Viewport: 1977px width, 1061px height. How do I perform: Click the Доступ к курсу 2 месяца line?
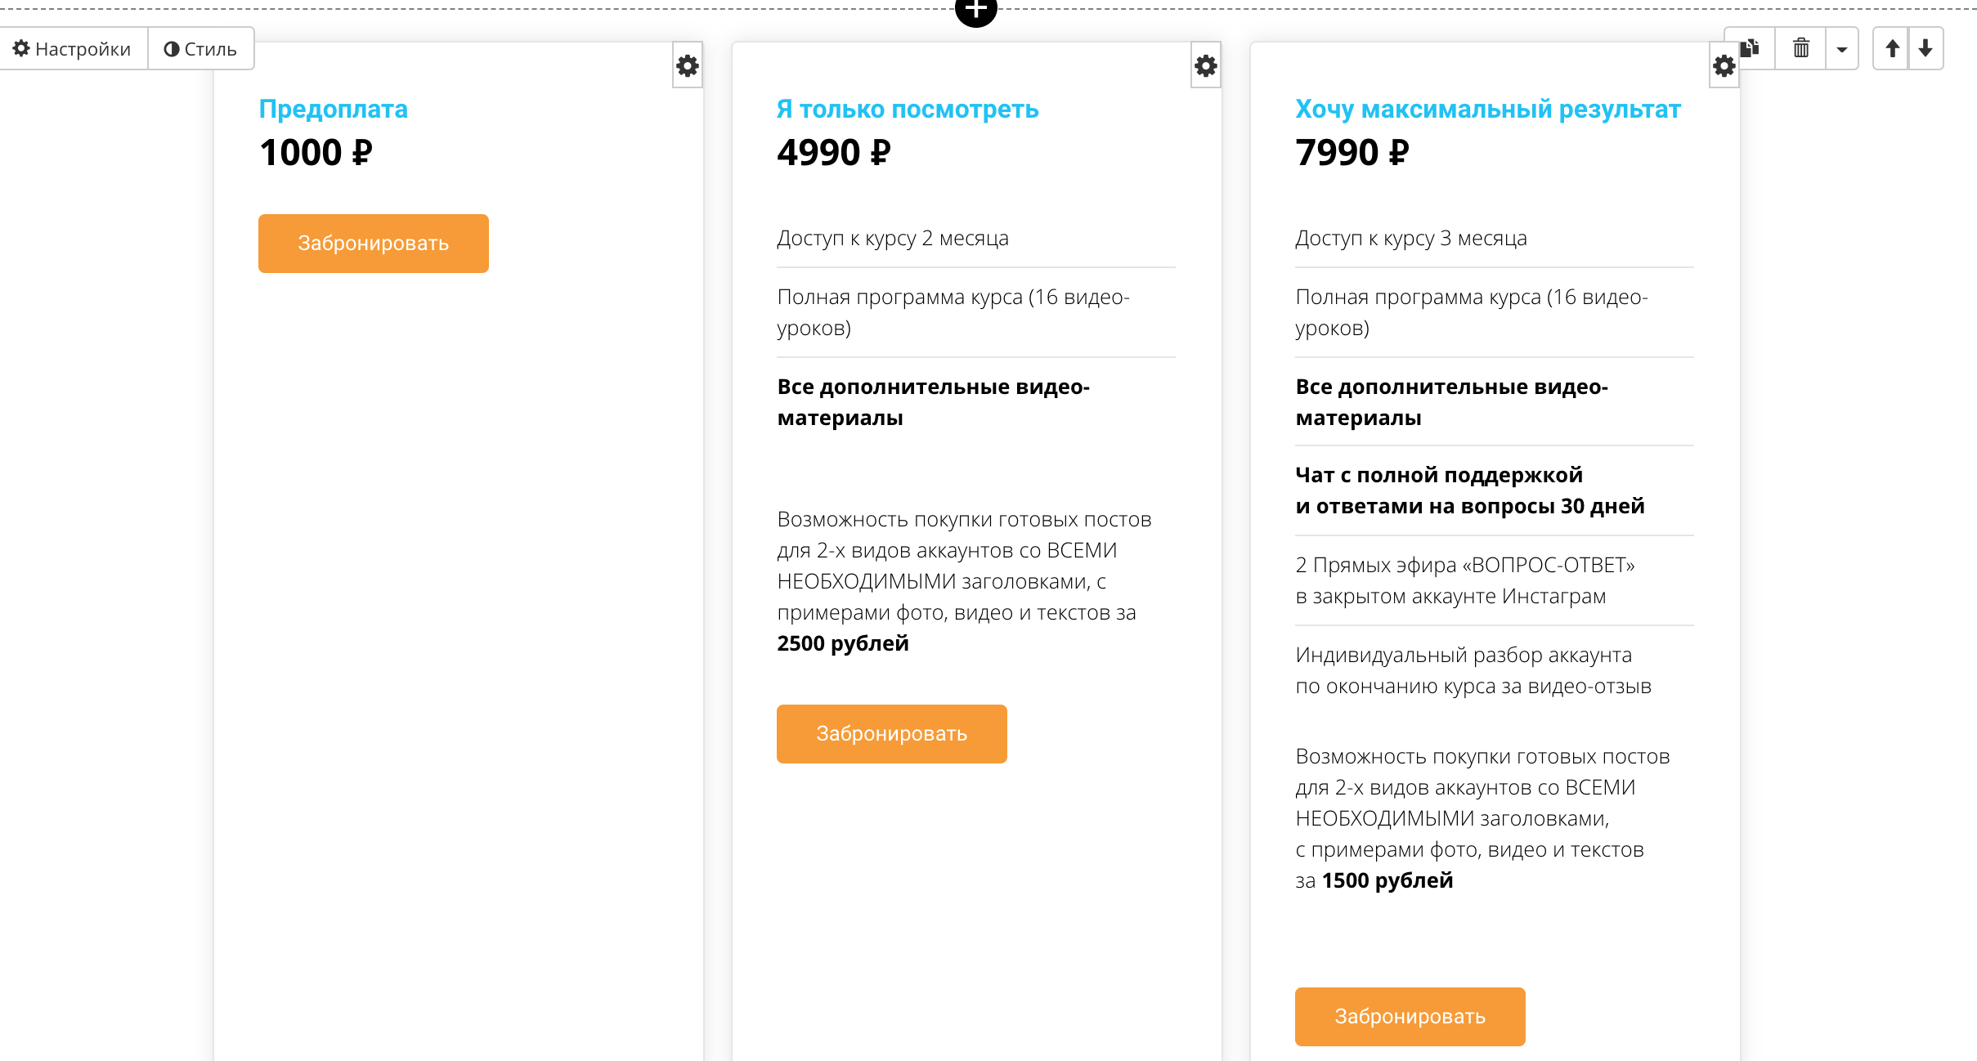coord(893,238)
